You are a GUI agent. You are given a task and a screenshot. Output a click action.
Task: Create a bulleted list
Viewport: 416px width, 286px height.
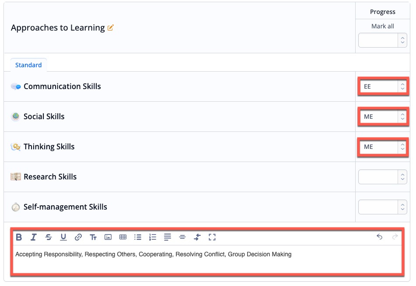[138, 237]
